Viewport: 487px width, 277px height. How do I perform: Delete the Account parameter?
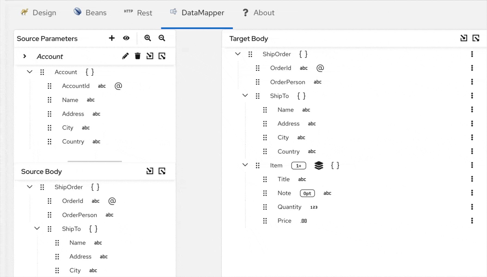click(x=138, y=56)
